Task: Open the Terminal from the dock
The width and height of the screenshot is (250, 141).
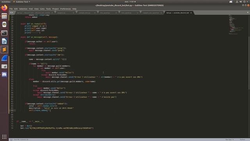Action: tap(4, 33)
